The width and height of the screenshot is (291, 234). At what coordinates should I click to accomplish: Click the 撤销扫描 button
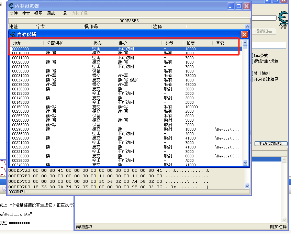[264, 31]
